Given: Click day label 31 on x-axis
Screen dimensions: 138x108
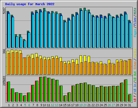Looking at the screenshot, I should tap(129, 105).
